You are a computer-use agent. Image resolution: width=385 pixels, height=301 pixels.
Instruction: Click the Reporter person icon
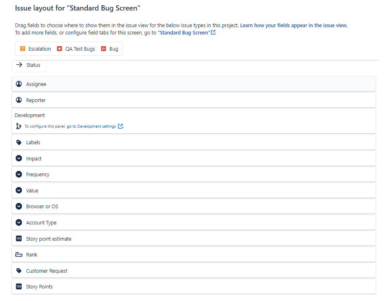pos(19,100)
